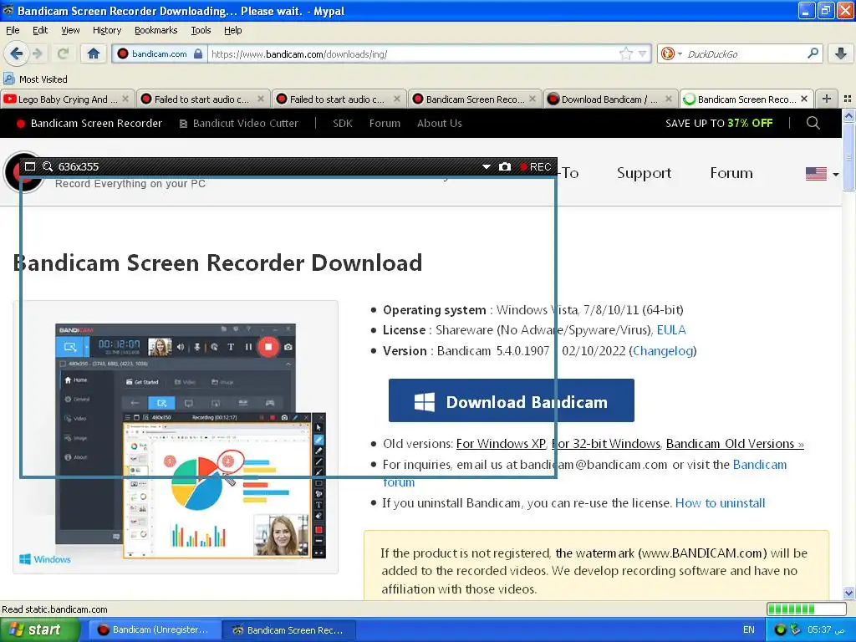Viewport: 856px width, 642px height.
Task: Click the website search magnifier icon
Action: [x=813, y=123]
